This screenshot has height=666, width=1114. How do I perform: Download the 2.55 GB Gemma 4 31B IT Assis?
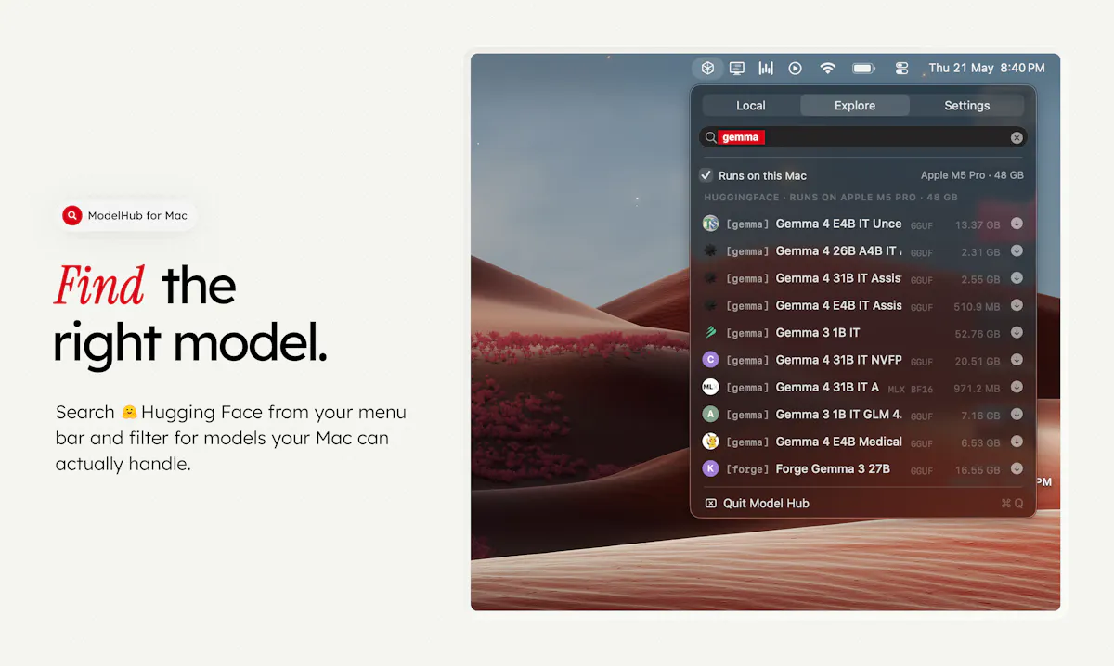pyautogui.click(x=1017, y=278)
